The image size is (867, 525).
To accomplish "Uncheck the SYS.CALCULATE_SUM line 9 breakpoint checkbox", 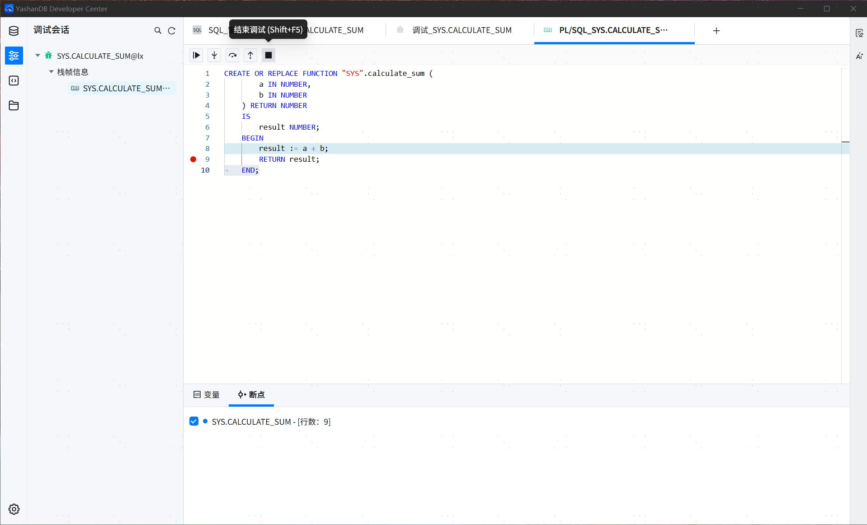I will click(194, 422).
